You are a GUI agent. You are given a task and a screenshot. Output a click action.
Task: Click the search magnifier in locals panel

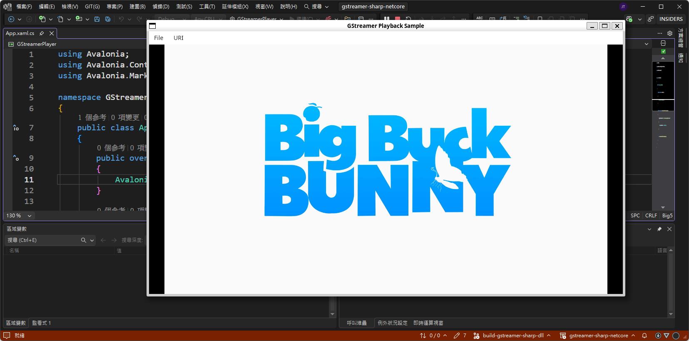click(83, 240)
